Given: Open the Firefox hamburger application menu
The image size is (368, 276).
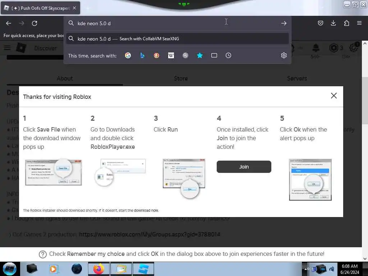Looking at the screenshot, I should click(x=359, y=23).
